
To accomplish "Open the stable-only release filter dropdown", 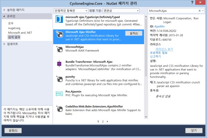I will click(x=71, y=11).
